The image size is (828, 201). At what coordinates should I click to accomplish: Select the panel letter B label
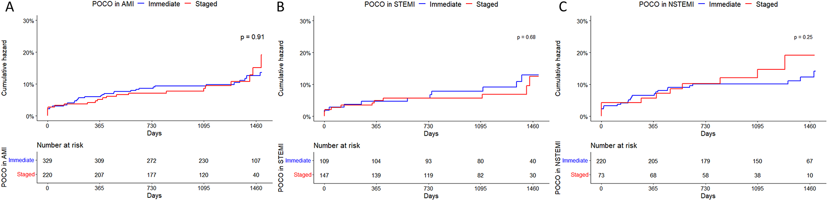point(281,7)
